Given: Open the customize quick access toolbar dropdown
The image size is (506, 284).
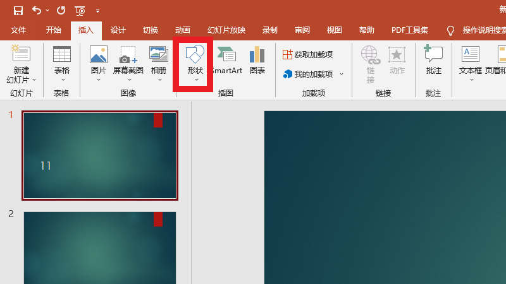Looking at the screenshot, I should point(97,11).
